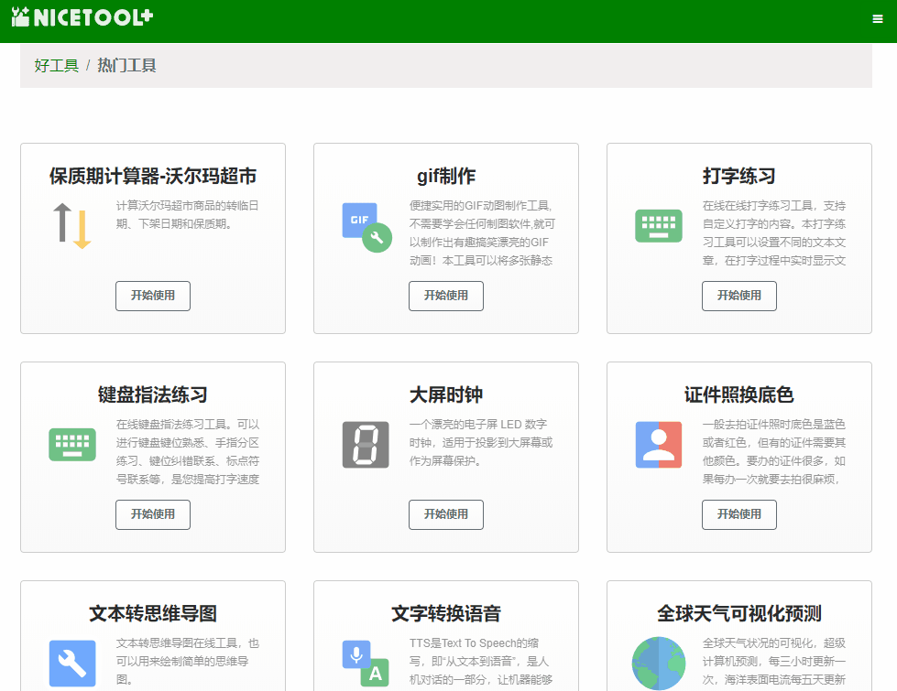This screenshot has width=897, height=691.
Task: Click the green keyboard icon for 打字练习
Action: click(659, 226)
